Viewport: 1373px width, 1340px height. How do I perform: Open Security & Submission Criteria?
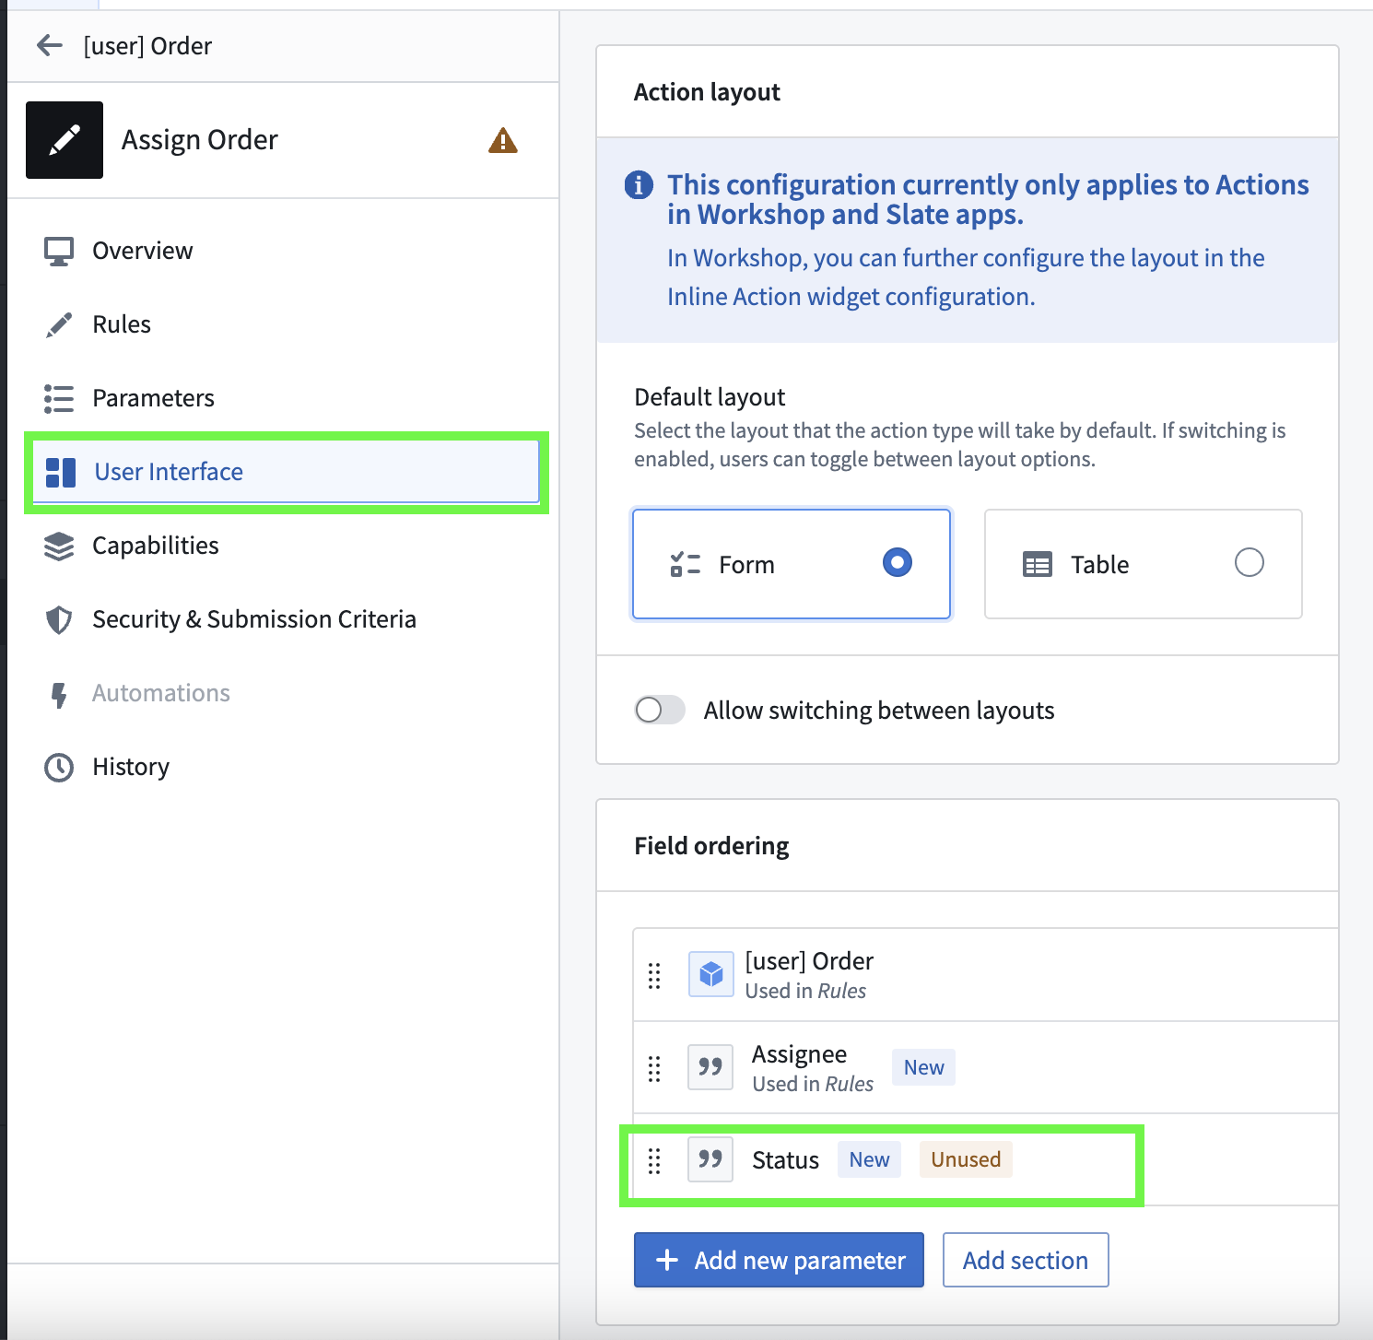(253, 619)
